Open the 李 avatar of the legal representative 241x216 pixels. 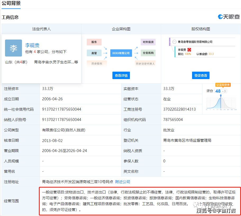13,48
